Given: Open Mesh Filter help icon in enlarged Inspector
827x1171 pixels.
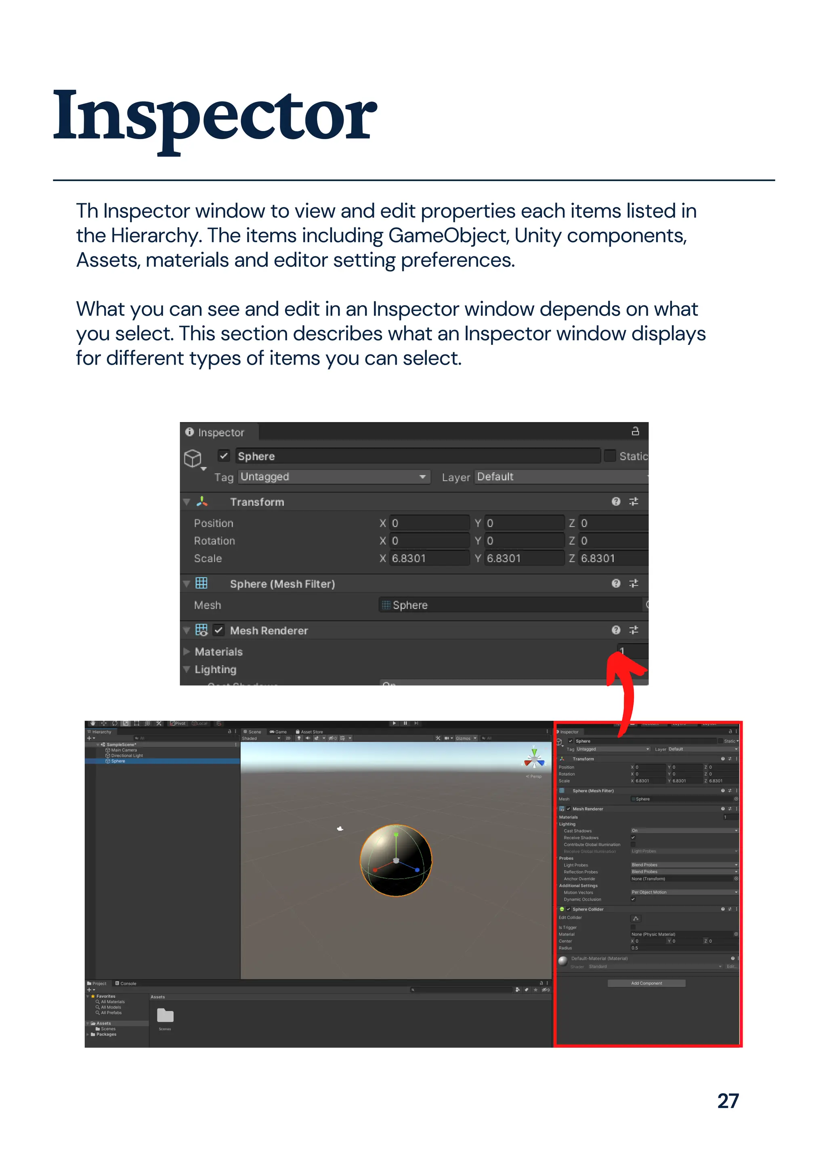Looking at the screenshot, I should click(616, 583).
